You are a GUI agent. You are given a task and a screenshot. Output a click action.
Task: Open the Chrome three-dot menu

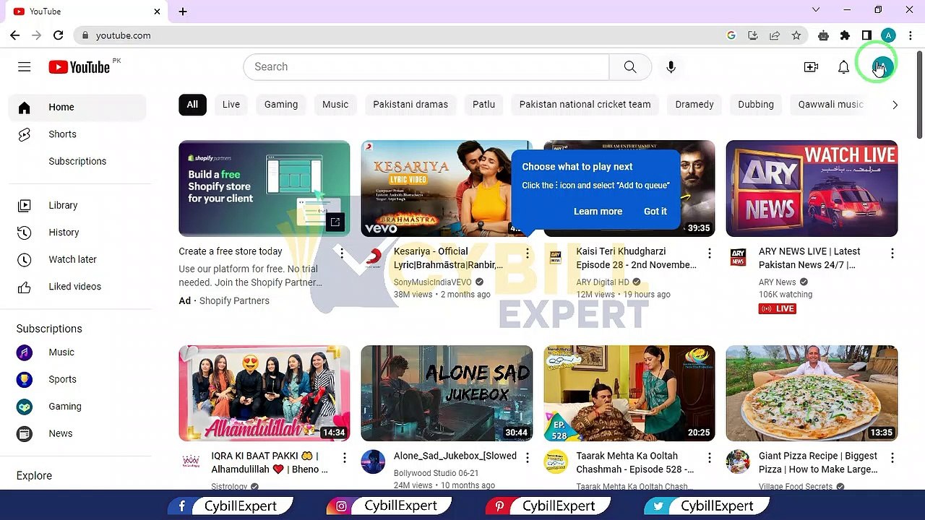click(x=910, y=35)
